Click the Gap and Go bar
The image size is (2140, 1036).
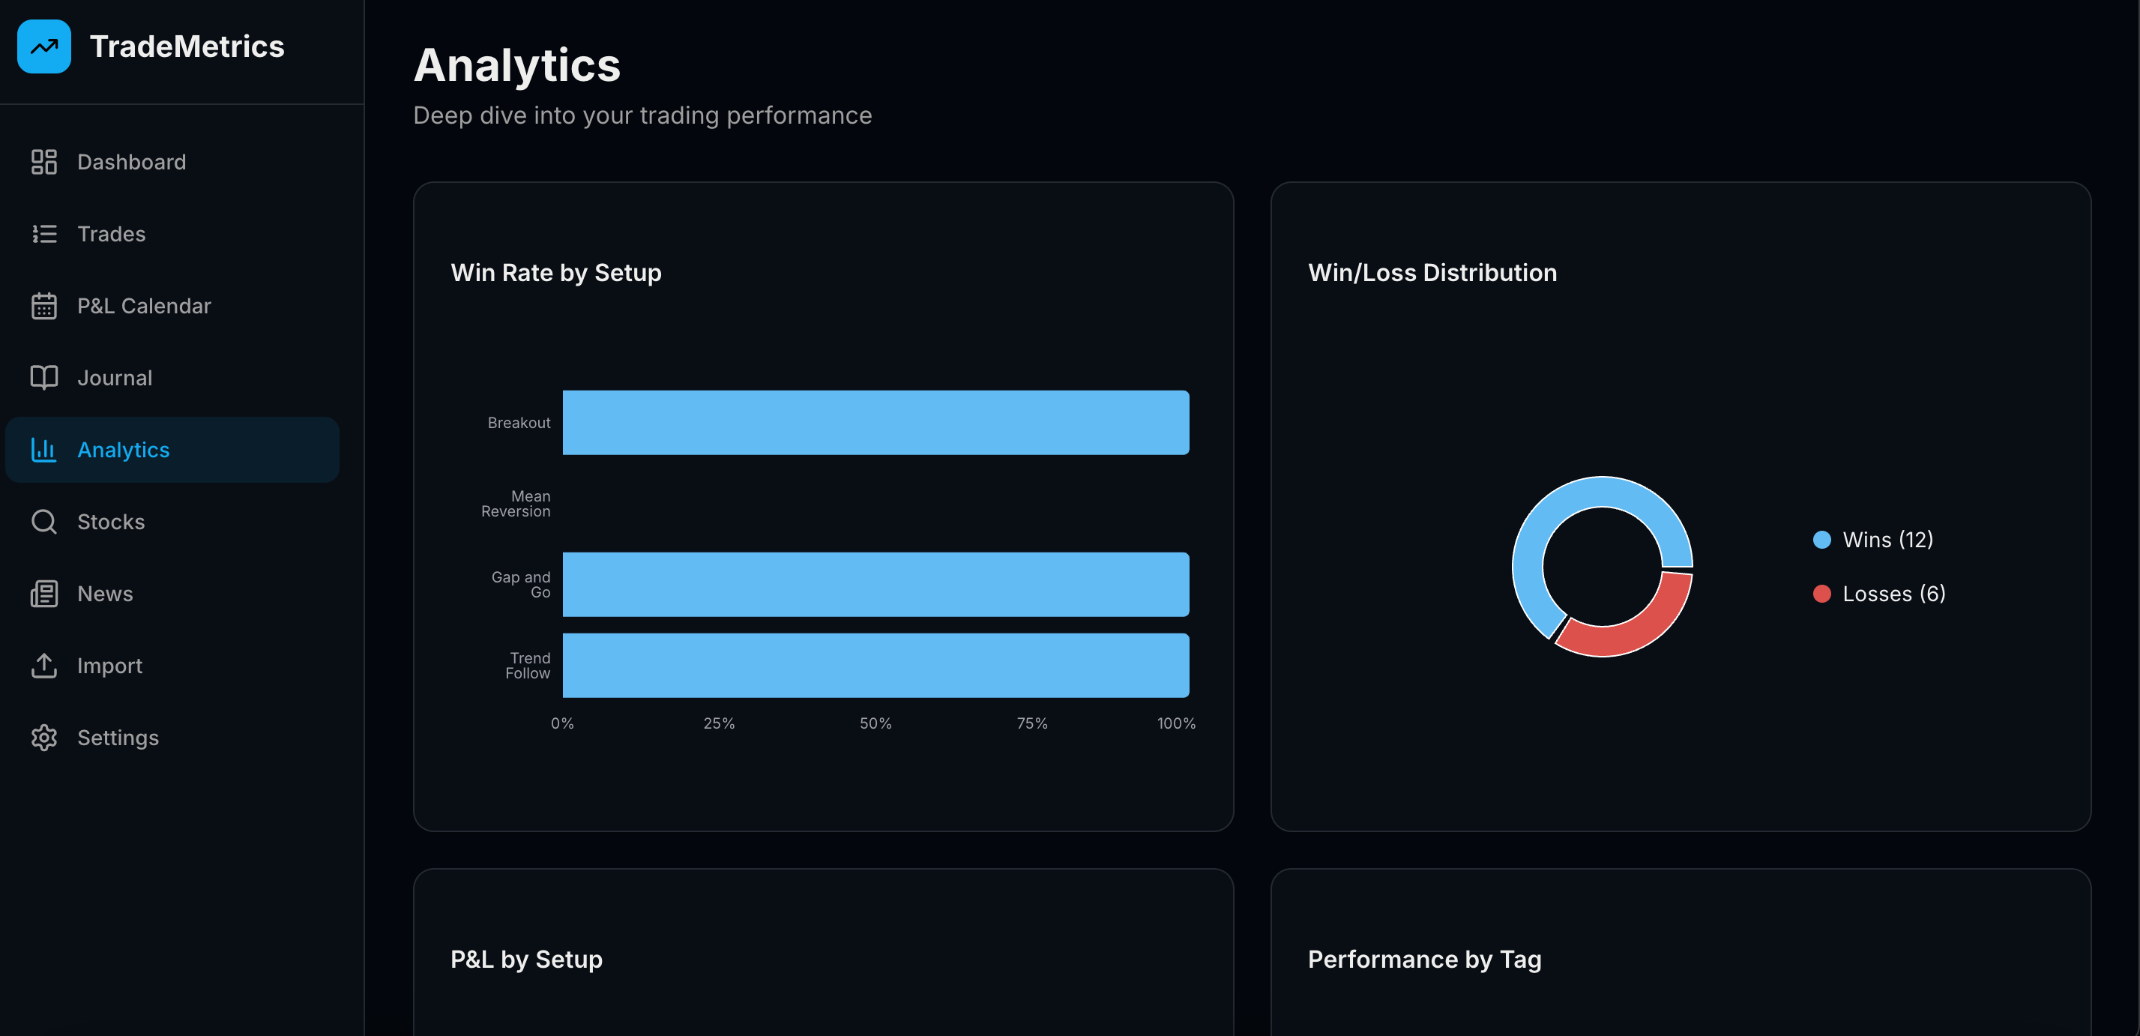tap(875, 584)
